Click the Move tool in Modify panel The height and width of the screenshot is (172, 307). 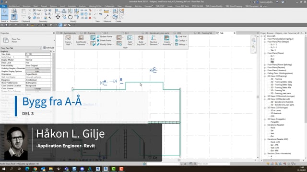pyautogui.click(x=58, y=17)
